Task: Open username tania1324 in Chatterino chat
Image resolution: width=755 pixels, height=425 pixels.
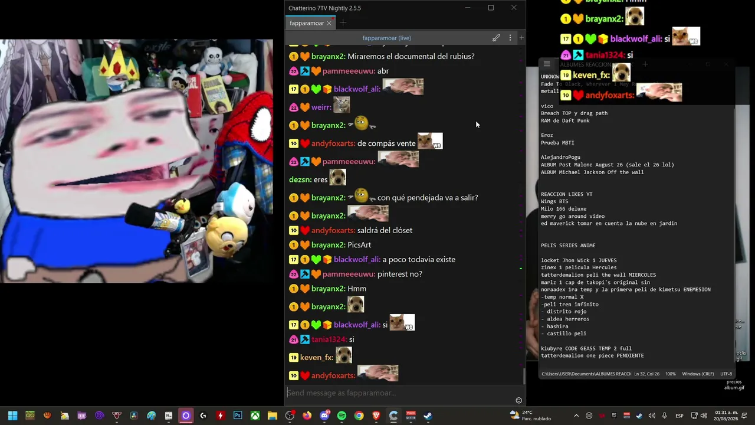Action: click(329, 340)
